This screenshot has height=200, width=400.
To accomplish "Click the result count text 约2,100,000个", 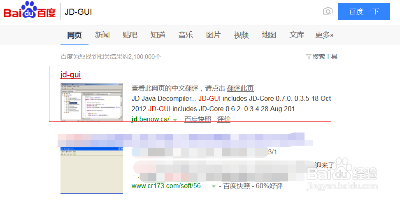I will pos(142,57).
